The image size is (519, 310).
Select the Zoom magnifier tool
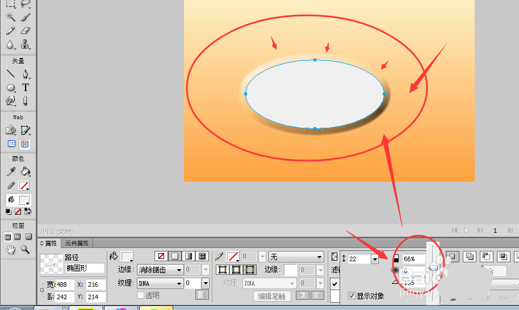[x=26, y=250]
